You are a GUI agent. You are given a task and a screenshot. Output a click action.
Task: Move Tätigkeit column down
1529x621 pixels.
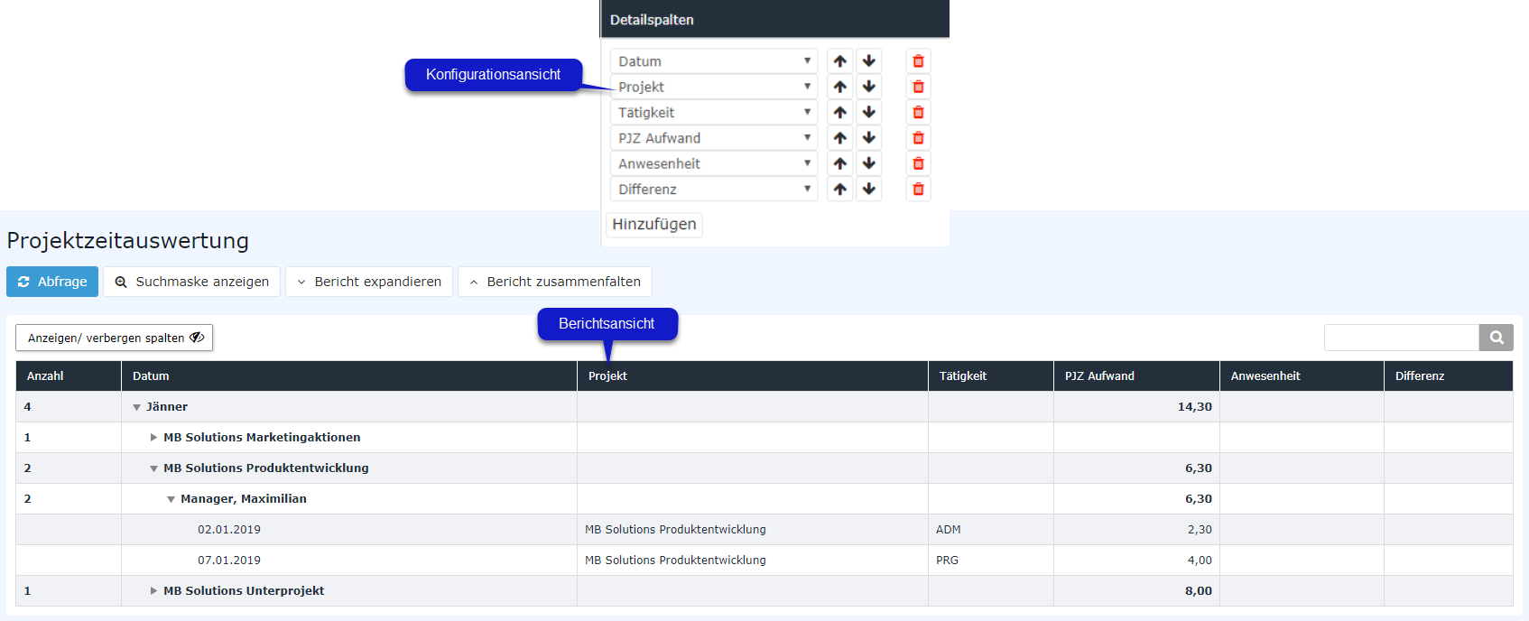pyautogui.click(x=868, y=113)
